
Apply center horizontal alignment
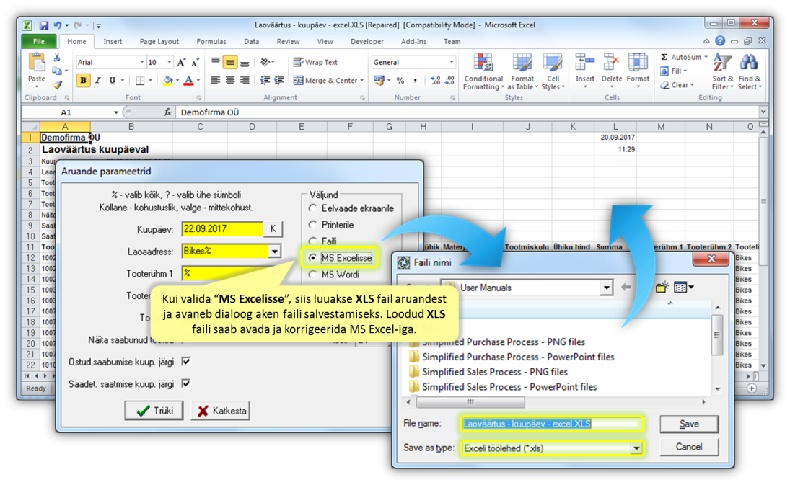(x=230, y=81)
